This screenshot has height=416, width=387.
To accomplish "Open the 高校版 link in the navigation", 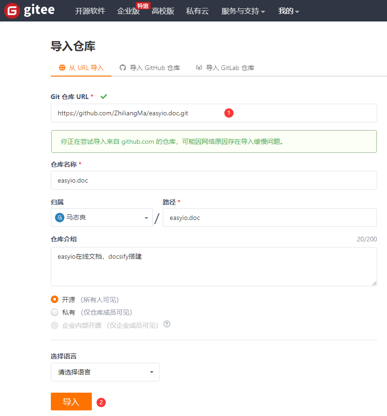I will click(x=164, y=11).
